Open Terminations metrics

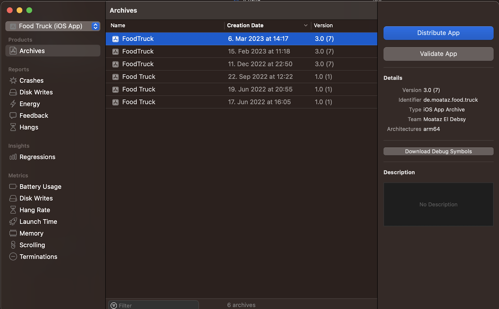coord(38,257)
